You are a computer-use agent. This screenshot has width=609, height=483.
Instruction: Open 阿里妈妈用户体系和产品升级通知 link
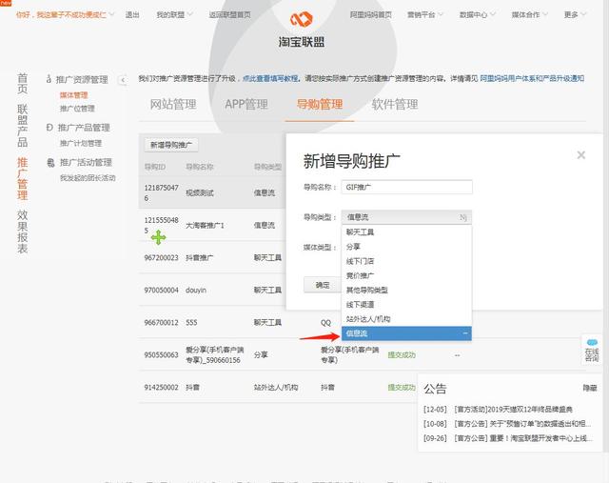tap(532, 78)
